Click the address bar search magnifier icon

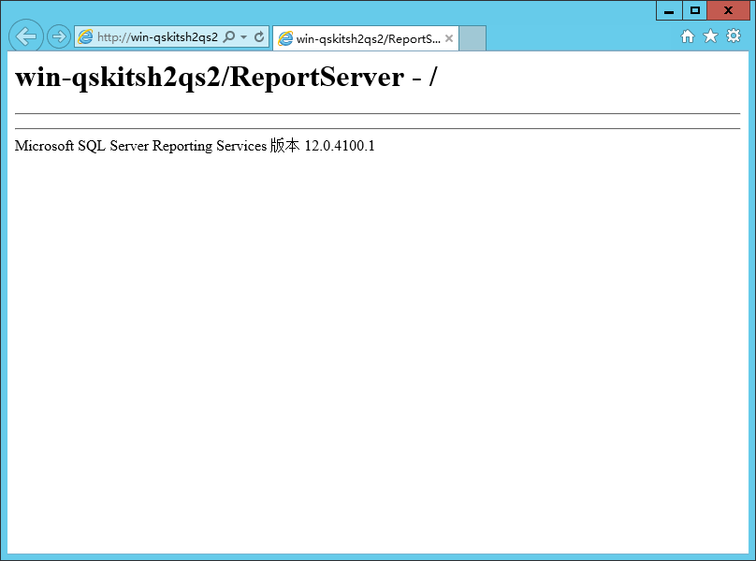pos(229,36)
